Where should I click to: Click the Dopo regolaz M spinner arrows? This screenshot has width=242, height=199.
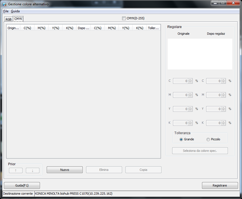pos(223,95)
